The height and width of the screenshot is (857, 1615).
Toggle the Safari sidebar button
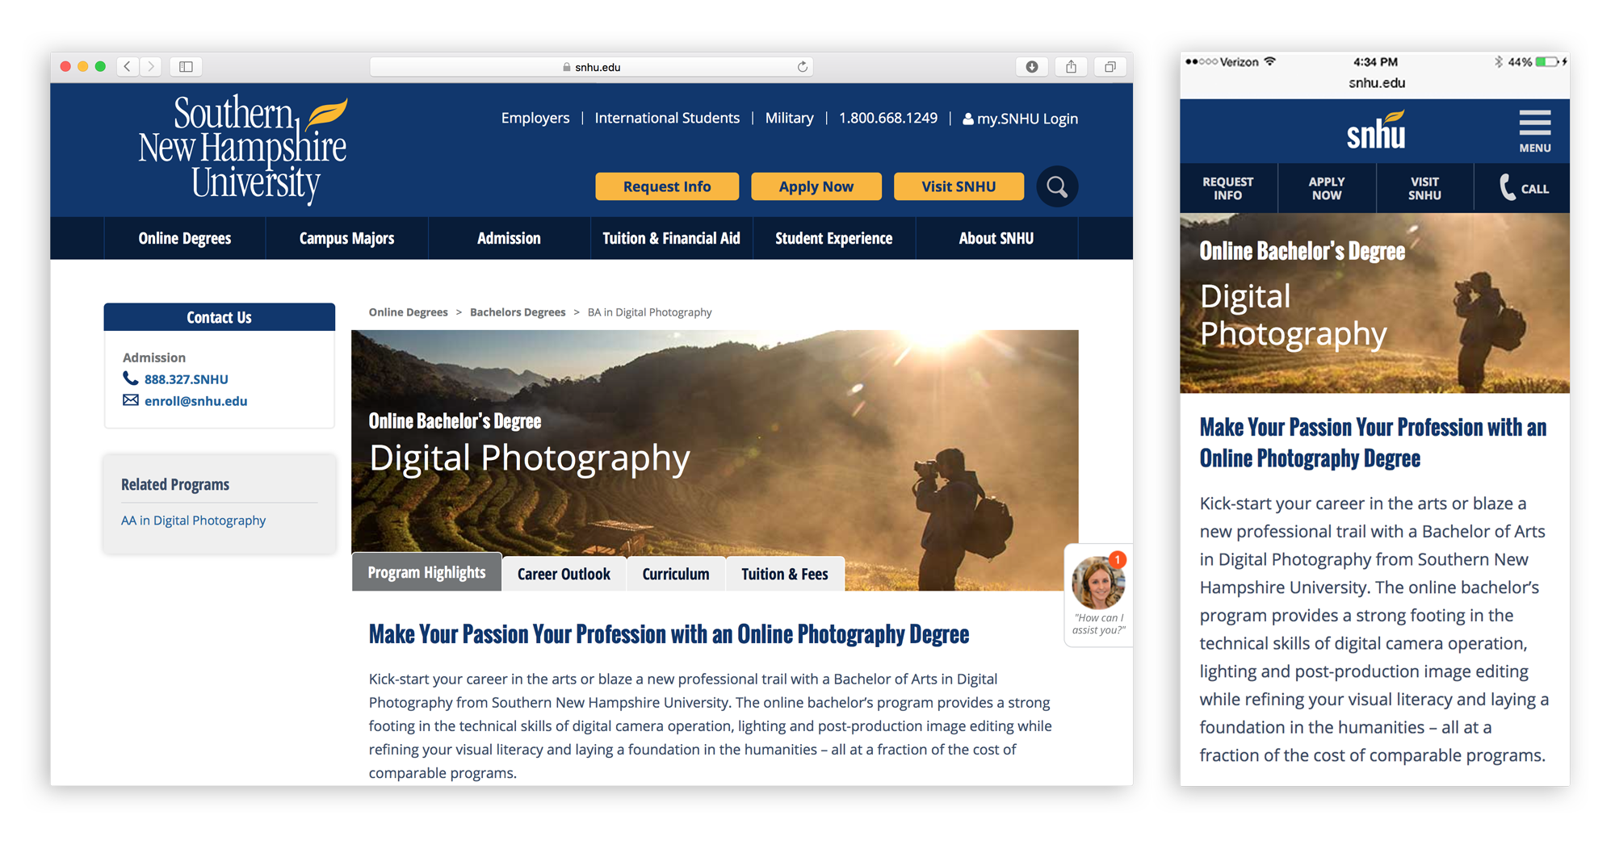tap(186, 66)
